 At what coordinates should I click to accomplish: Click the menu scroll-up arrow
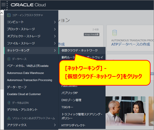point(2,13)
